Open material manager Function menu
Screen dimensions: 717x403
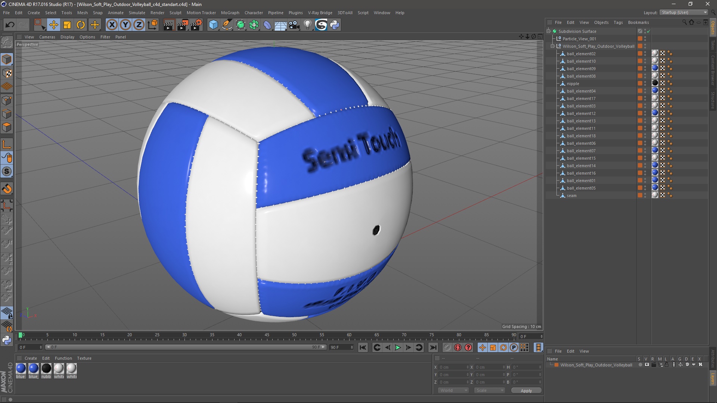coord(63,359)
